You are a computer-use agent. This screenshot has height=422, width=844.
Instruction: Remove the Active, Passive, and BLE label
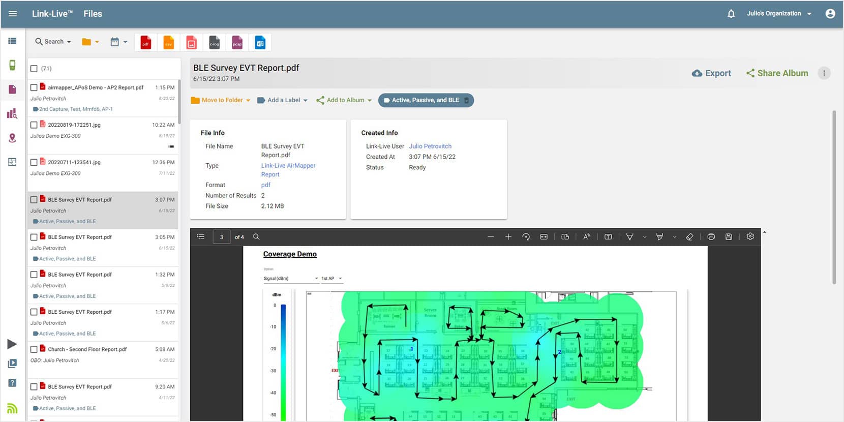[x=466, y=100]
